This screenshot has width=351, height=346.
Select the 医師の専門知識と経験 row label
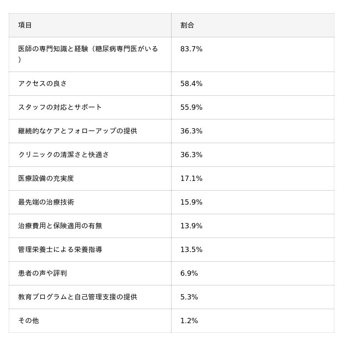pos(88,49)
